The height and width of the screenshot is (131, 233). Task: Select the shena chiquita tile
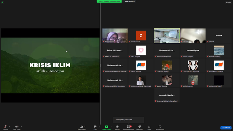click(193, 51)
